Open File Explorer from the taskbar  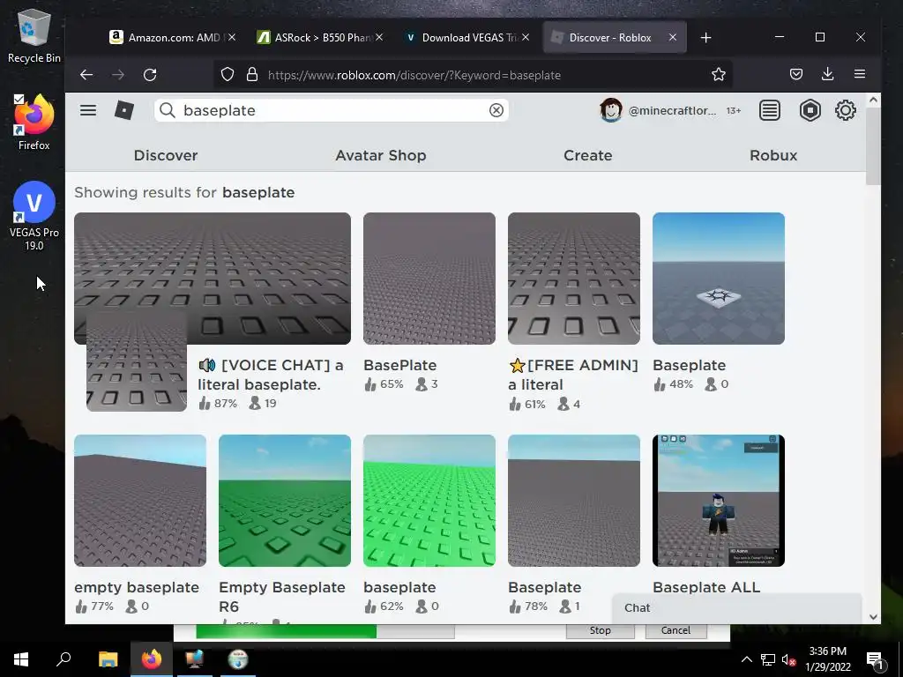(x=108, y=659)
